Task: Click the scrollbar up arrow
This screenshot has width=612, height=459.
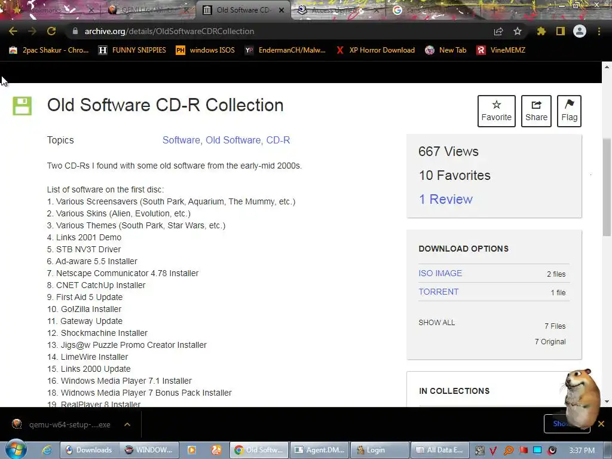Action: click(x=607, y=67)
